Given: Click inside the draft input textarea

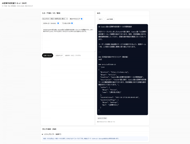Looking at the screenshot, I should [x=69, y=39].
